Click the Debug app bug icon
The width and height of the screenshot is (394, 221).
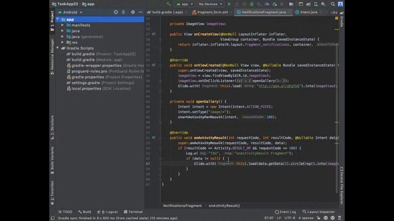[x=252, y=4]
